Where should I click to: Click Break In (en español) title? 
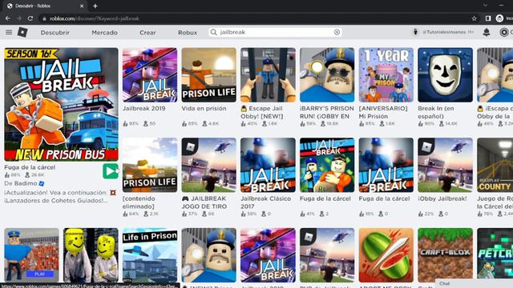pyautogui.click(x=436, y=112)
